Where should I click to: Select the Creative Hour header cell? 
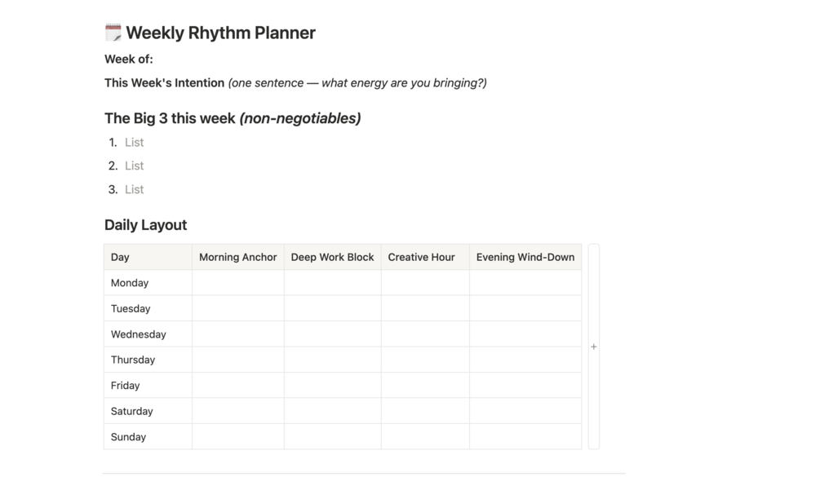pos(425,257)
